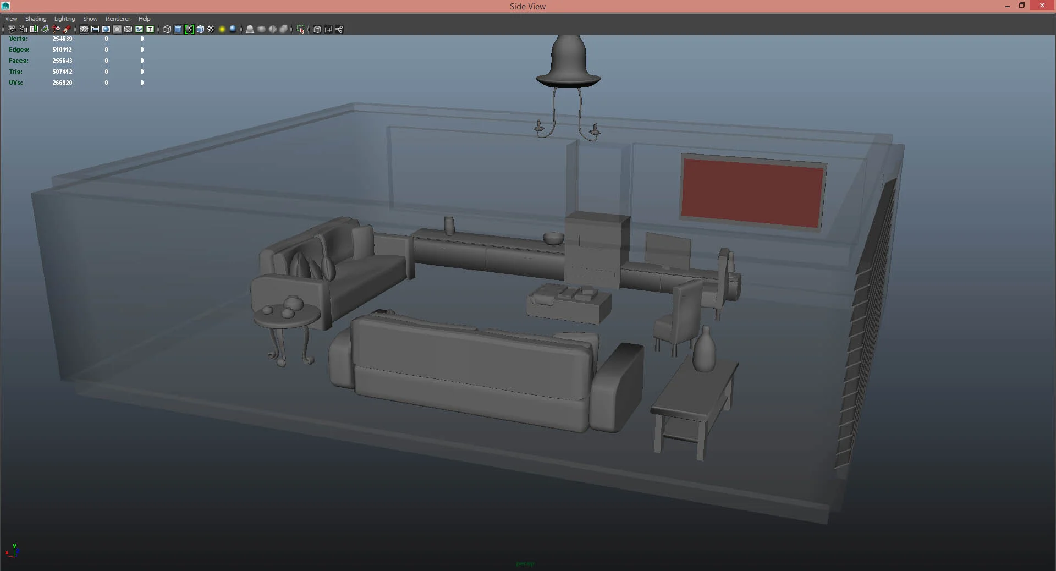
Task: Enable Wireframe on Shaded icon
Action: [200, 29]
